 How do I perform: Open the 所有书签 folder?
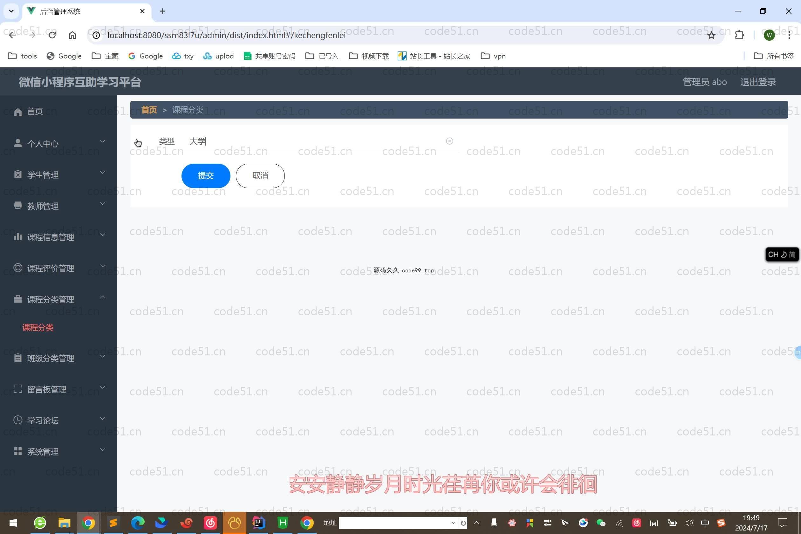[774, 56]
